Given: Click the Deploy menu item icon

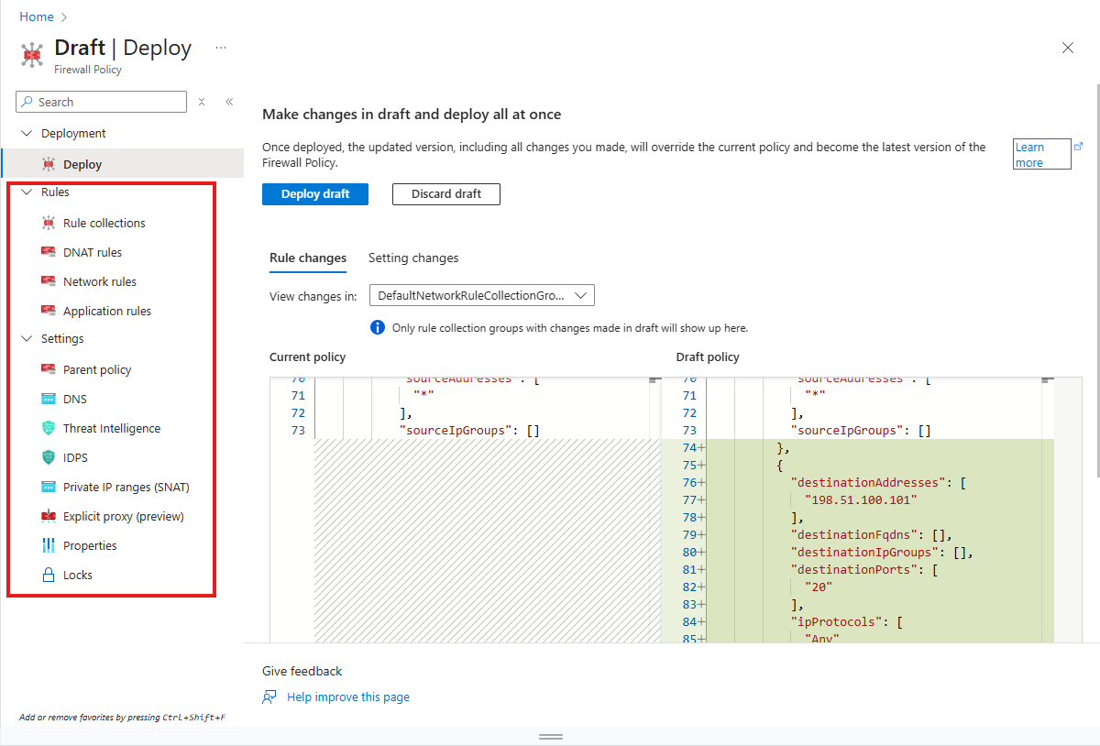Looking at the screenshot, I should pyautogui.click(x=49, y=164).
